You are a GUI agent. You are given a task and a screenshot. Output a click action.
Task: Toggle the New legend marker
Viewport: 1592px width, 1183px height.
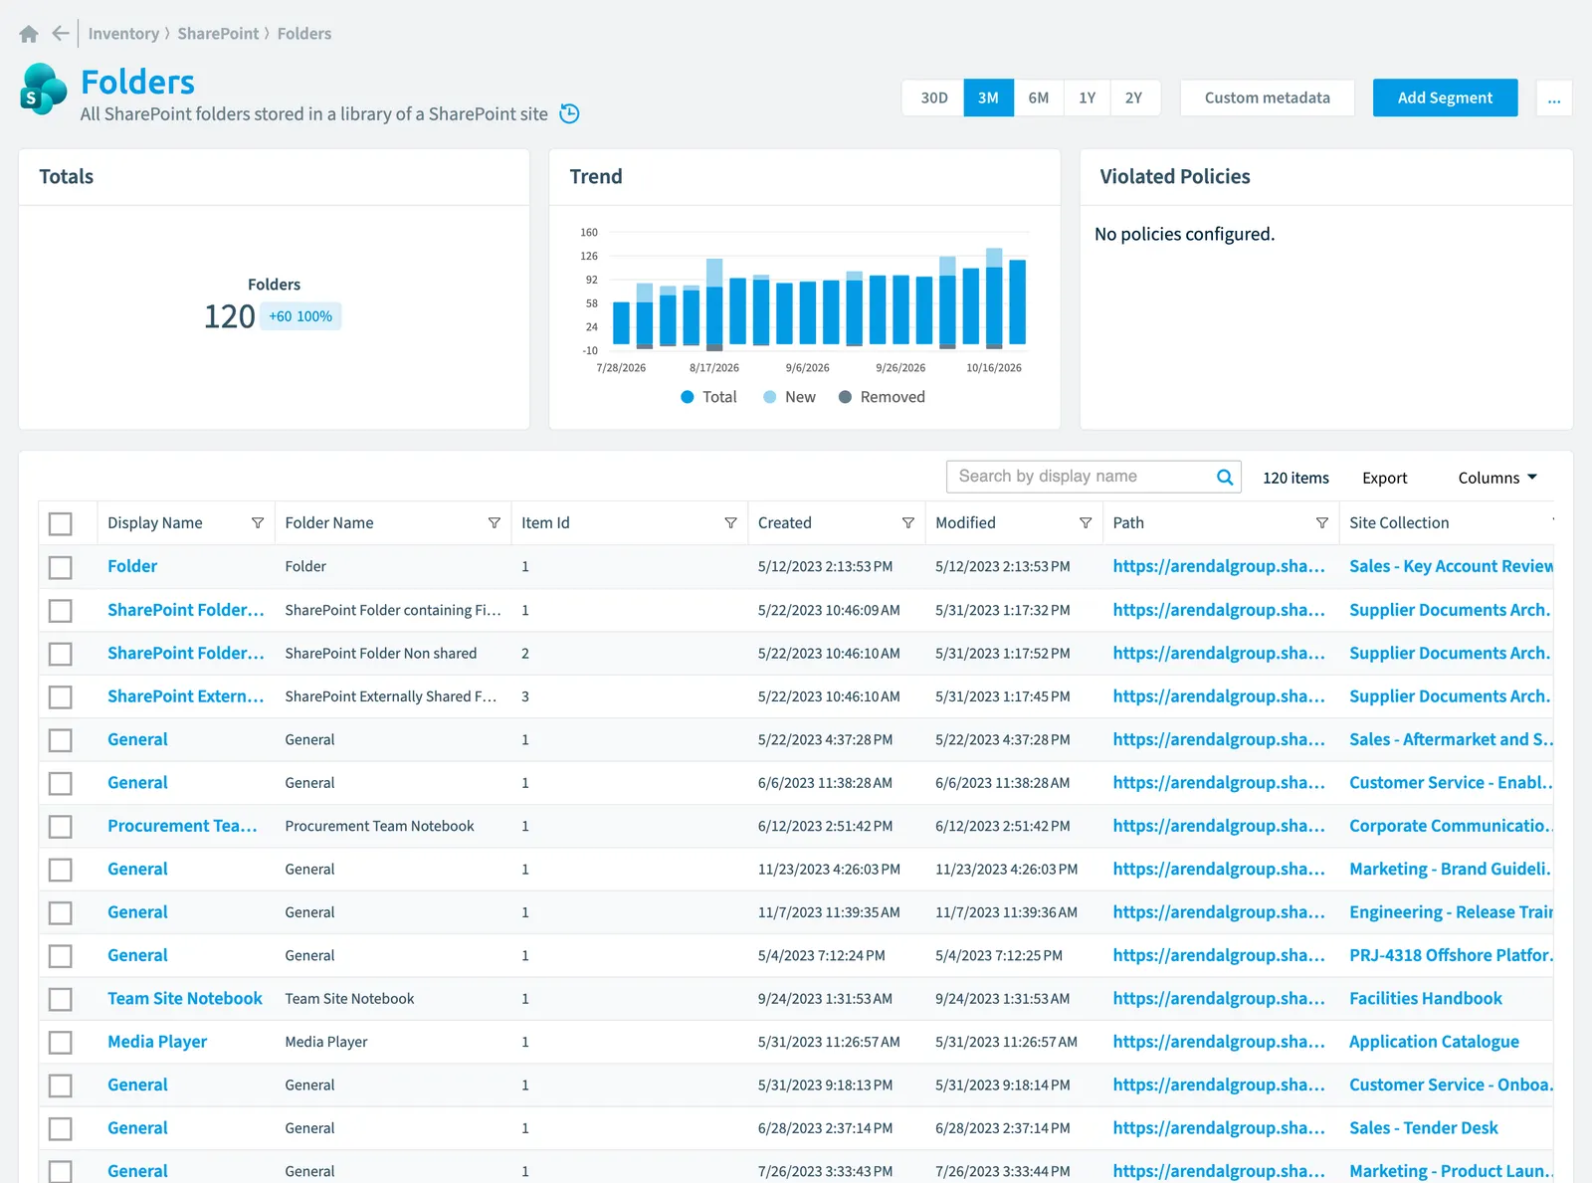(x=769, y=397)
